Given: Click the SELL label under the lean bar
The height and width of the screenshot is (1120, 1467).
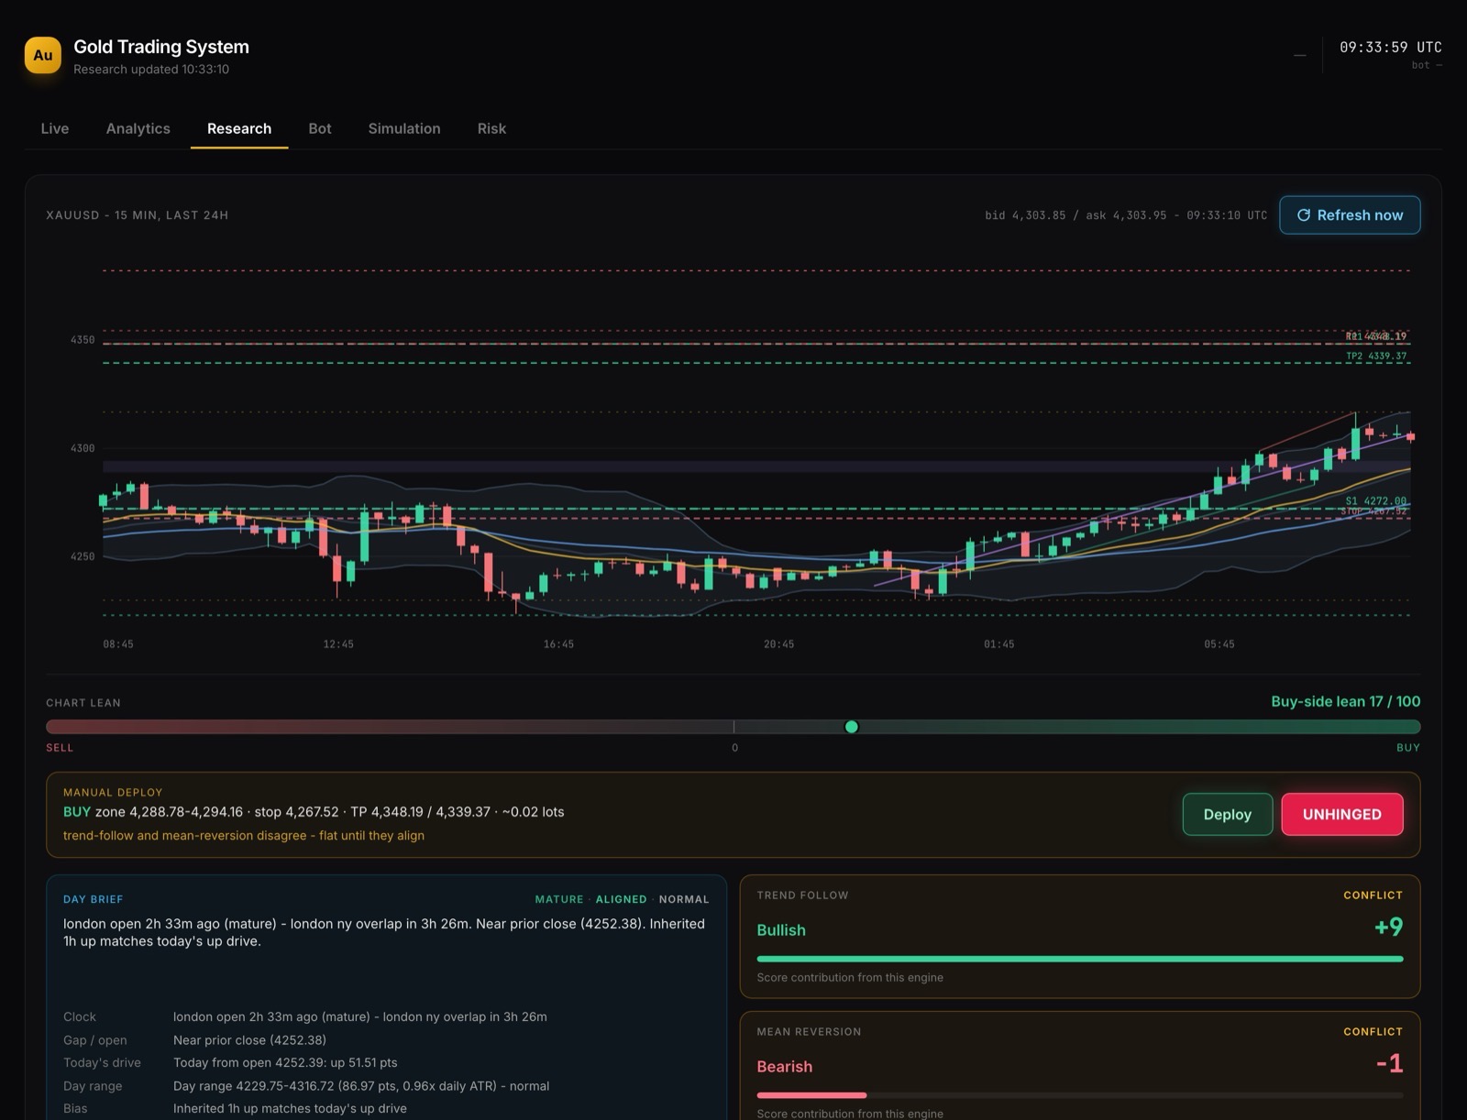Looking at the screenshot, I should (60, 748).
